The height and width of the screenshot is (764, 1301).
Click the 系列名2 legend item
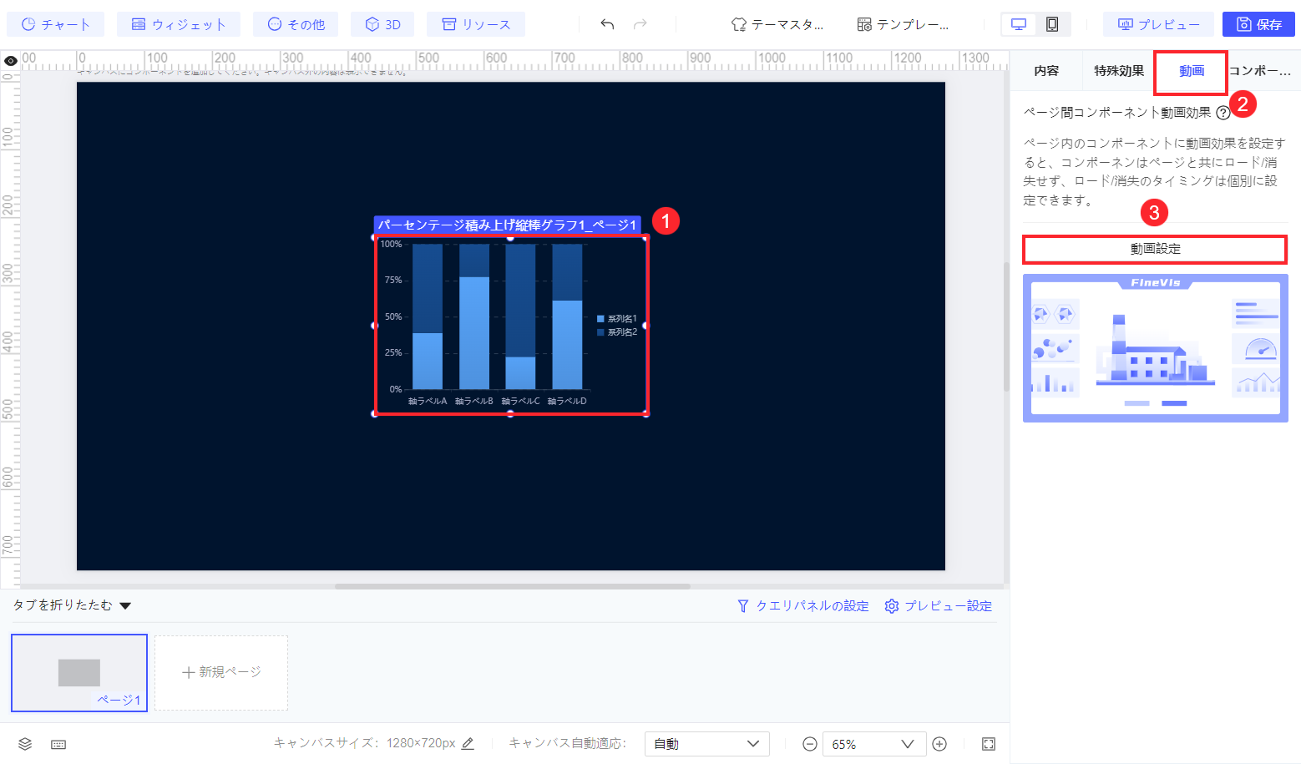tap(617, 332)
